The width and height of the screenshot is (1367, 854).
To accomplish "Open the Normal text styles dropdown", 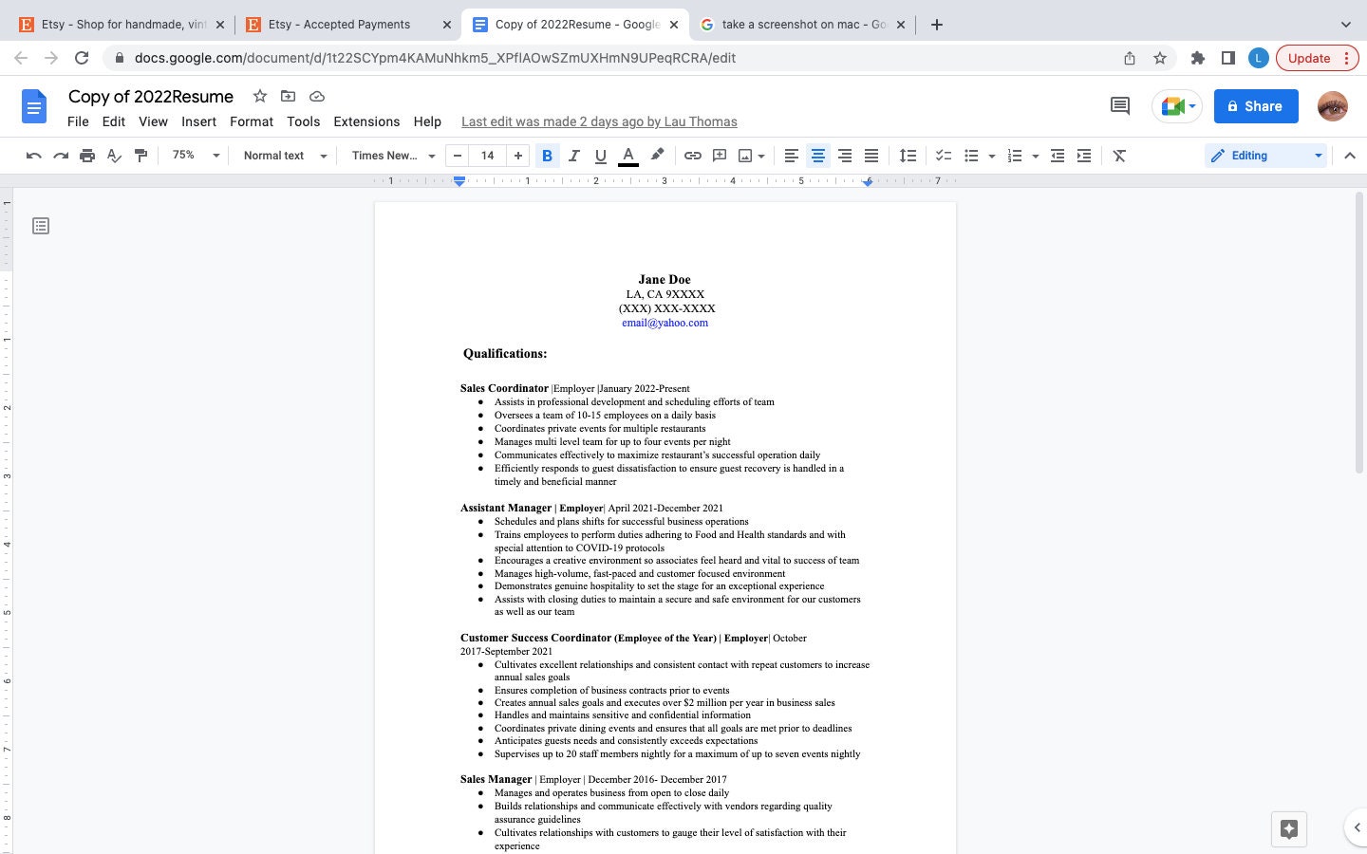I will click(285, 156).
